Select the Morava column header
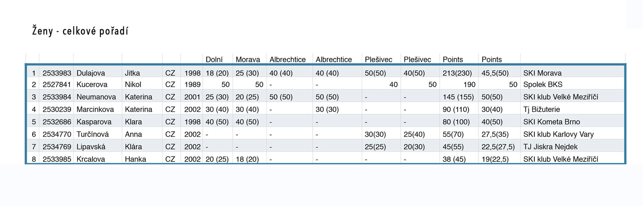Viewport: 643px width, 206px height. click(x=248, y=60)
